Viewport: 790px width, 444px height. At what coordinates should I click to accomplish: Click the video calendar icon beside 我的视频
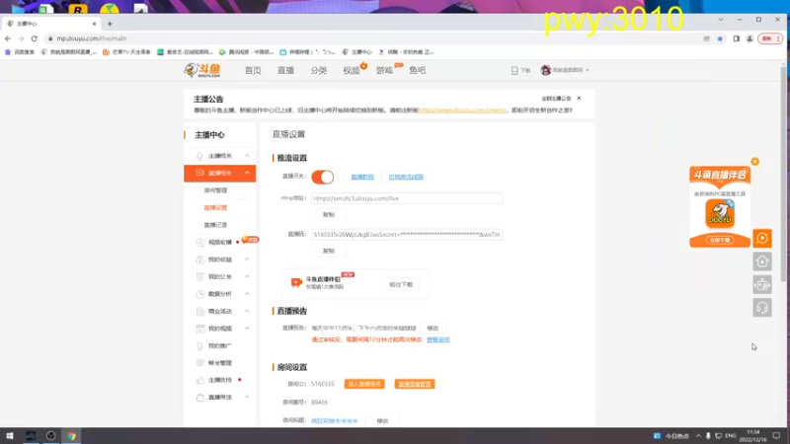[x=200, y=329]
